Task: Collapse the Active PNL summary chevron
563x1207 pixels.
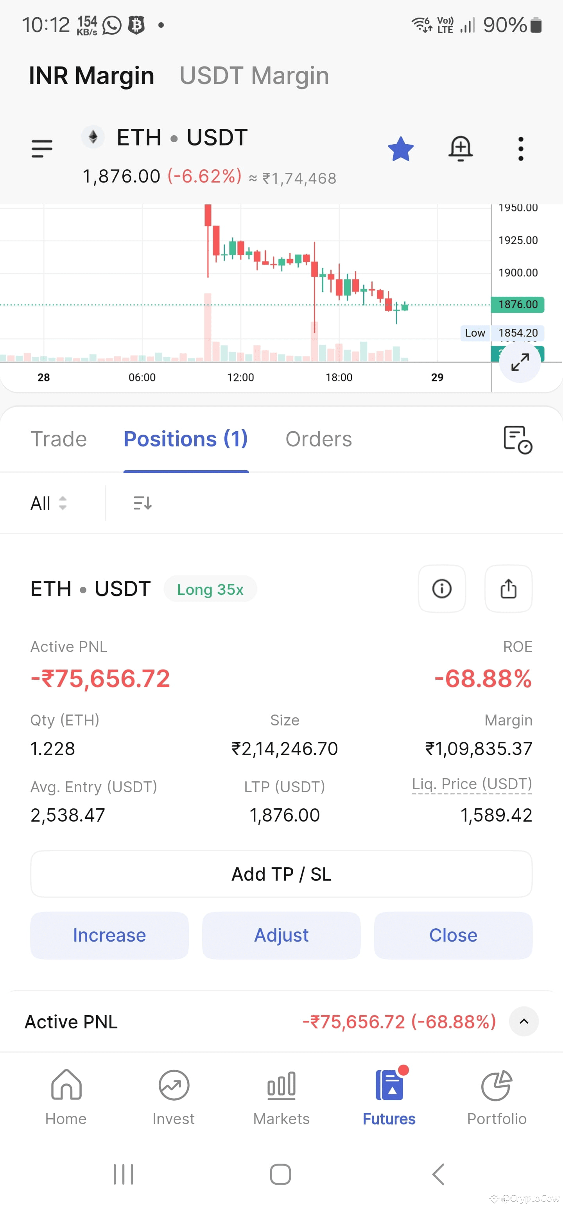Action: (x=524, y=1021)
